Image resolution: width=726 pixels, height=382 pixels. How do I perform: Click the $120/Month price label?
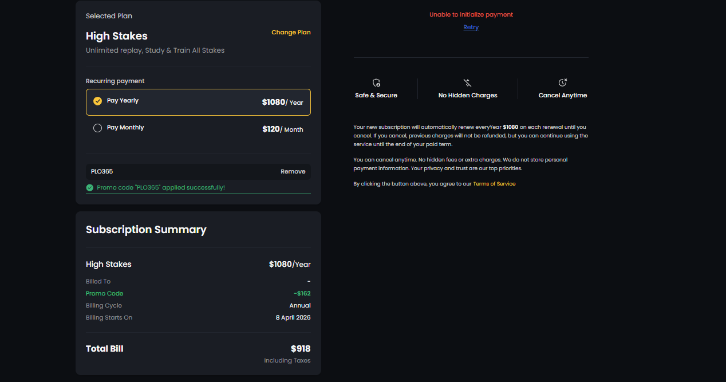coord(282,129)
